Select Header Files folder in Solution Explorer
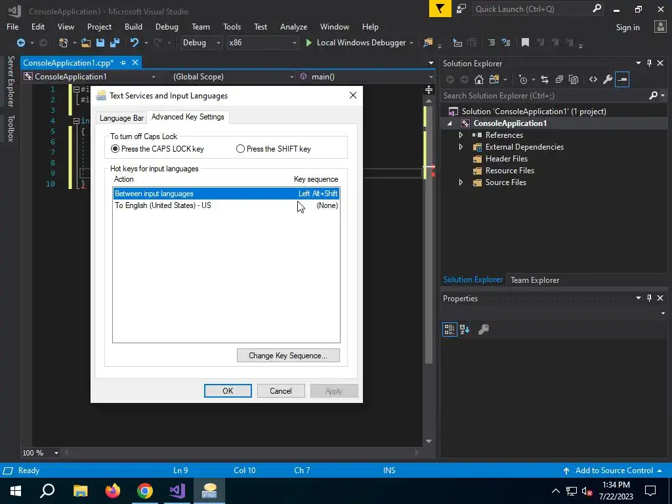 (x=506, y=159)
